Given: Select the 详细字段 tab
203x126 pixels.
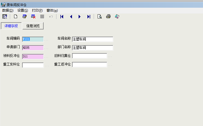Looking at the screenshot, I should (11, 26).
